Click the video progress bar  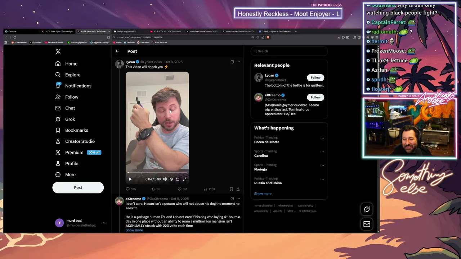coord(157,173)
